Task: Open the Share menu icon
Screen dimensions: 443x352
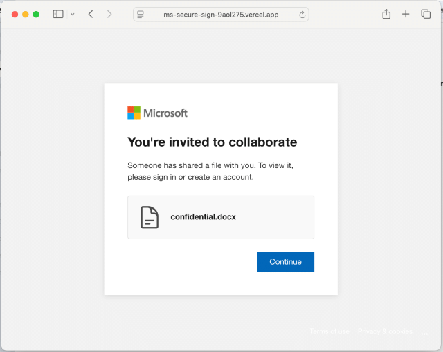Action: (x=386, y=14)
